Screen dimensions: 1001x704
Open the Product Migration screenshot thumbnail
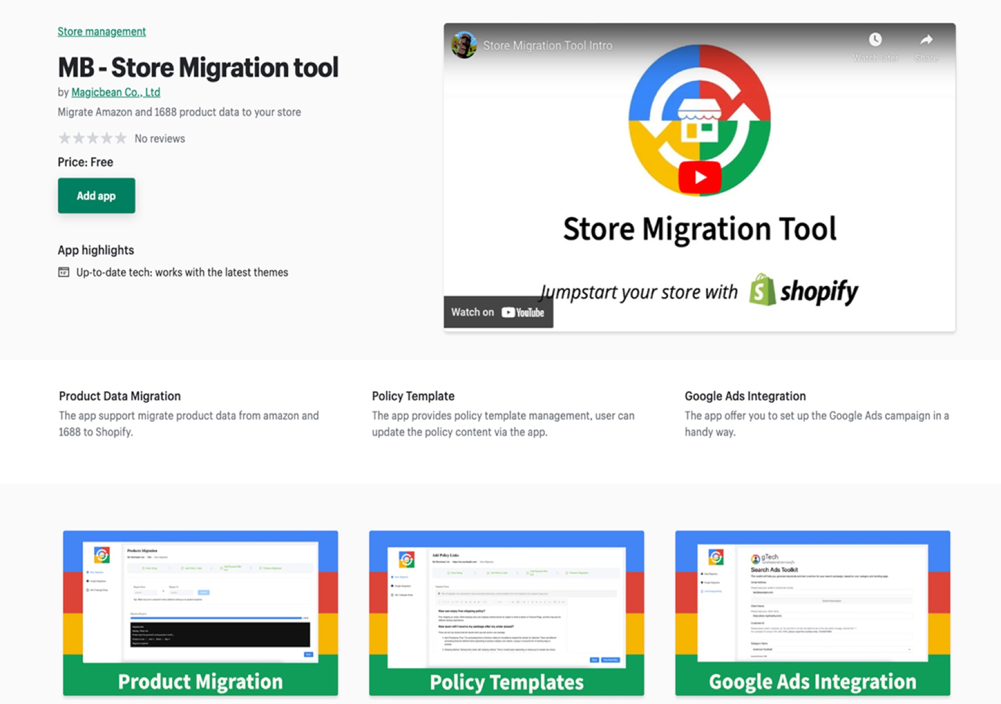tap(200, 613)
